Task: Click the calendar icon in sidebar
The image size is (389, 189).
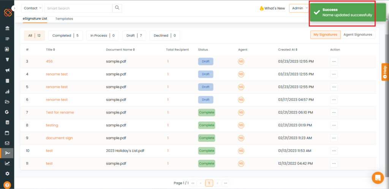Action: [7, 133]
